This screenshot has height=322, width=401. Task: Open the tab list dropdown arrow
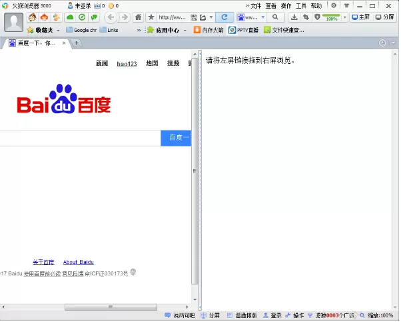[393, 43]
